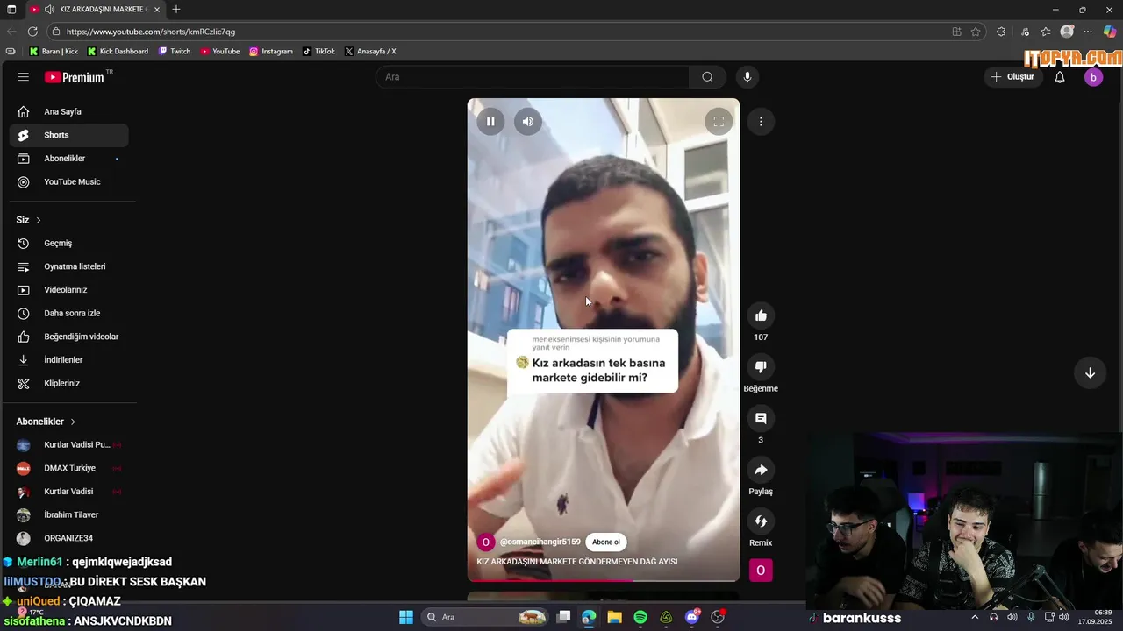Open the comments showing 3

[761, 419]
